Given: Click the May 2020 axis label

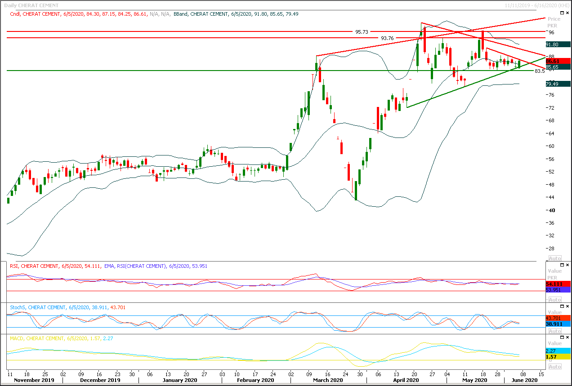Looking at the screenshot, I should pyautogui.click(x=474, y=380).
